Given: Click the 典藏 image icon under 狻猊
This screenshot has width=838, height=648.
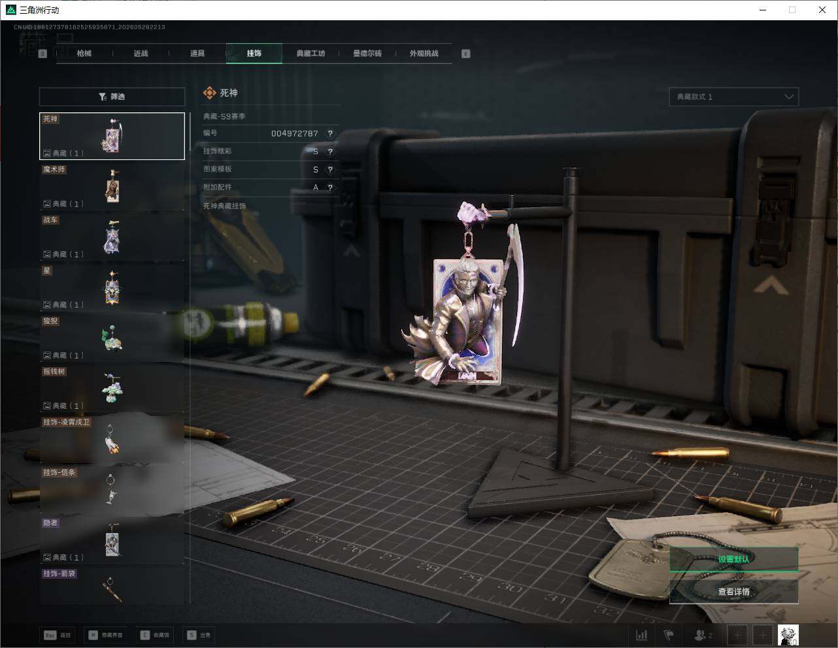Looking at the screenshot, I should tap(47, 355).
